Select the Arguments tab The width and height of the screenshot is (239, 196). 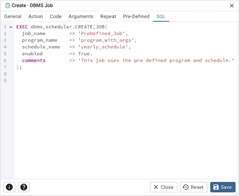coord(81,16)
